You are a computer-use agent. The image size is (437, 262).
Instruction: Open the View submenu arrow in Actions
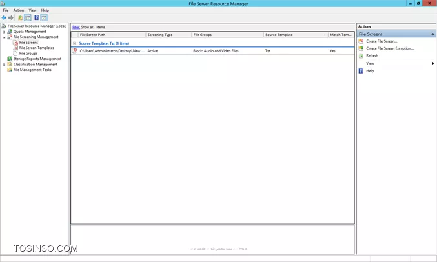tap(433, 63)
